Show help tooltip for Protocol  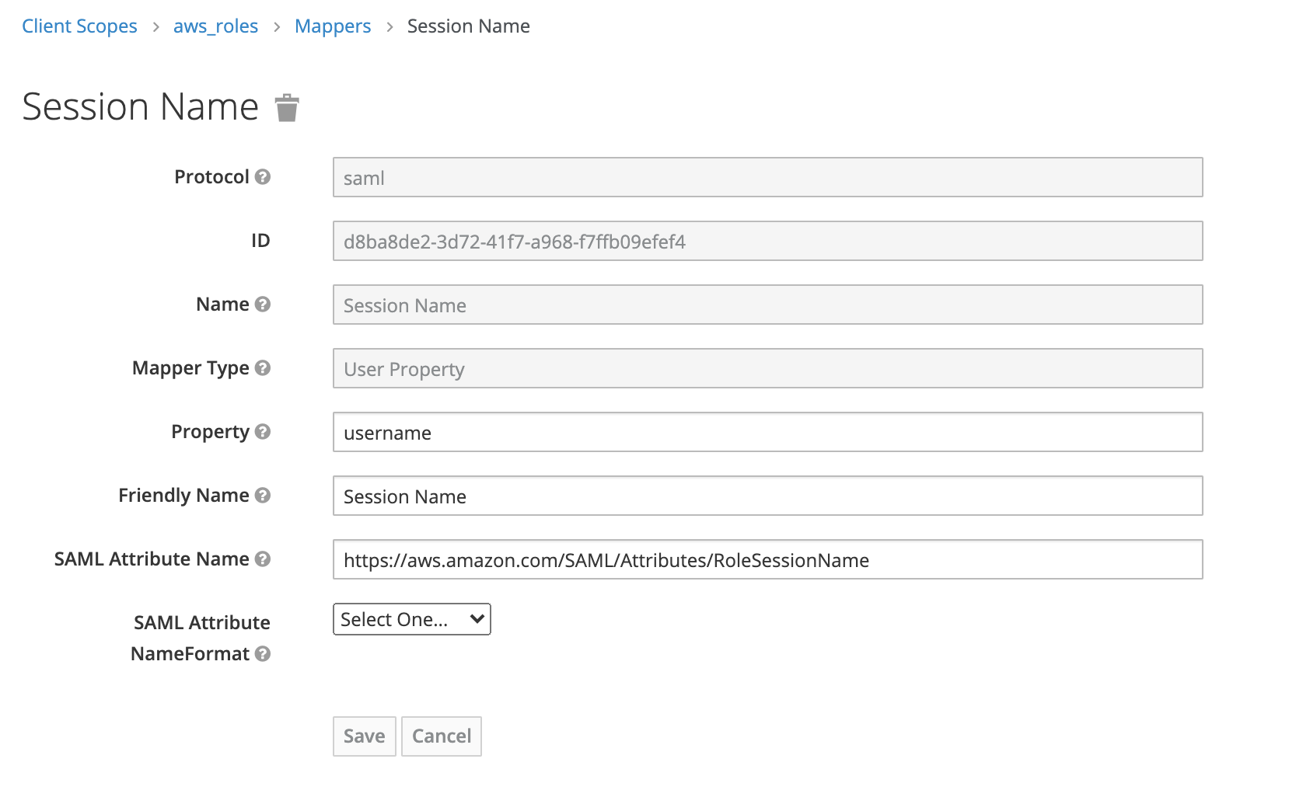click(x=263, y=176)
